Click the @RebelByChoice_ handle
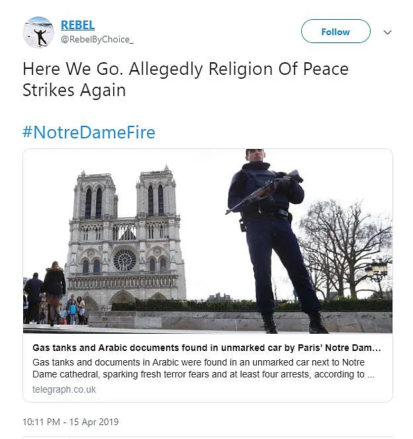The image size is (413, 439). coord(97,39)
